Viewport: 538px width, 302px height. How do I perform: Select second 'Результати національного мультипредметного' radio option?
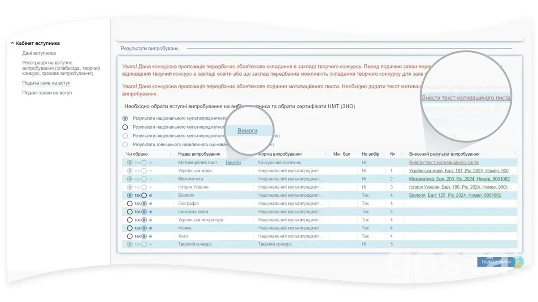point(125,127)
